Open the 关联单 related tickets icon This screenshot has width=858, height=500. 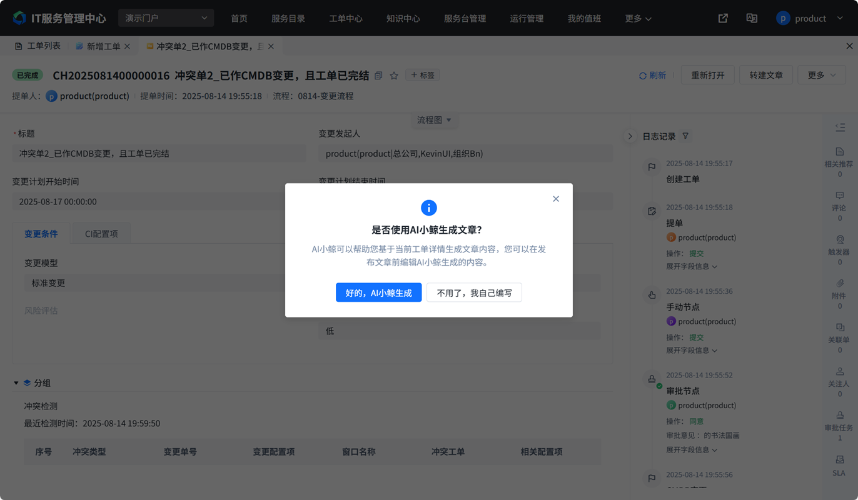click(839, 328)
